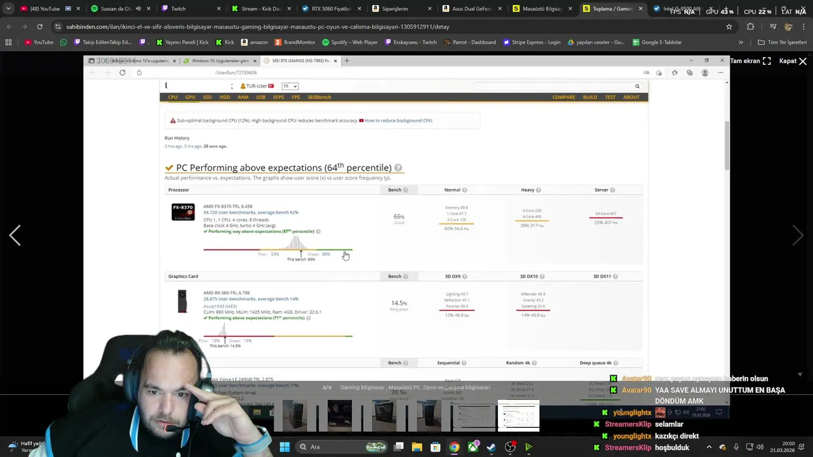Switch to Stream - Kick Dashboard tab

(260, 9)
